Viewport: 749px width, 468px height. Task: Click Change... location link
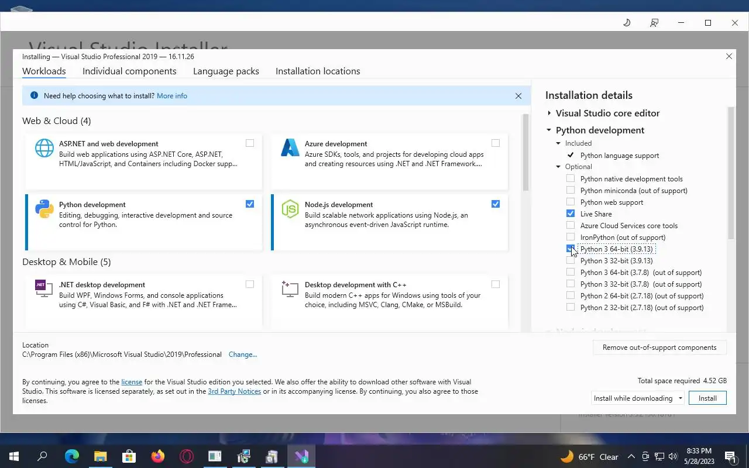[243, 355]
